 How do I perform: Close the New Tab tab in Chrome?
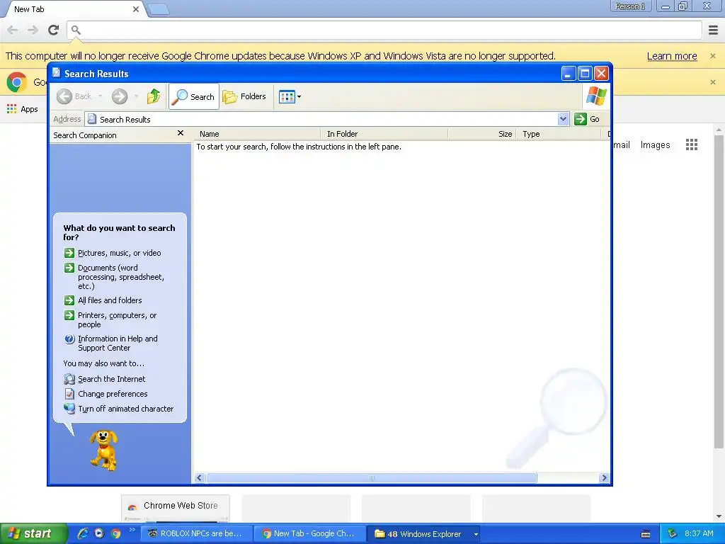point(136,9)
